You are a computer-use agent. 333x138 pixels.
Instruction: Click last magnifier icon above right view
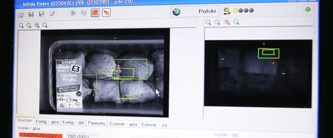coord(236,22)
